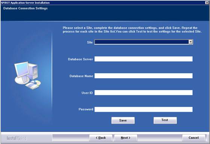Click into the Database Name field

144,76
